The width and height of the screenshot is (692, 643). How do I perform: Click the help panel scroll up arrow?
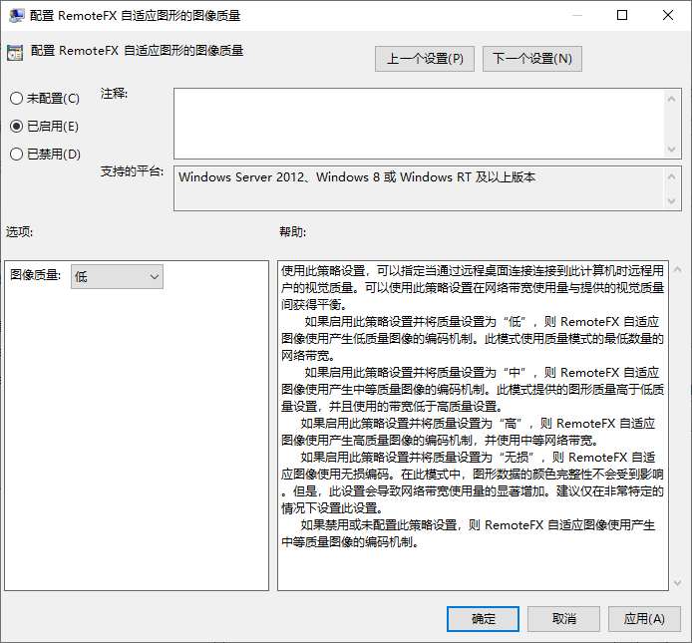(x=677, y=270)
